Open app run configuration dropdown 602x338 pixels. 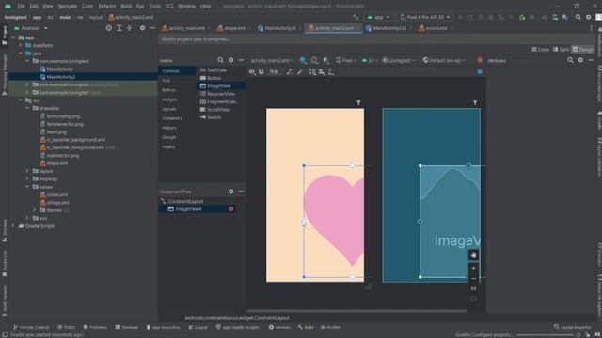coord(378,17)
